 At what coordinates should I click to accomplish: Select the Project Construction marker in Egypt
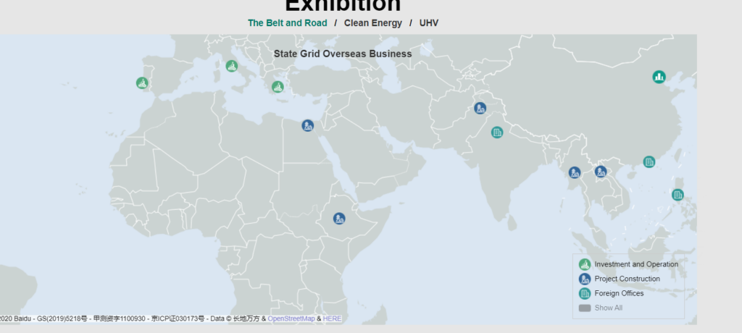(307, 125)
